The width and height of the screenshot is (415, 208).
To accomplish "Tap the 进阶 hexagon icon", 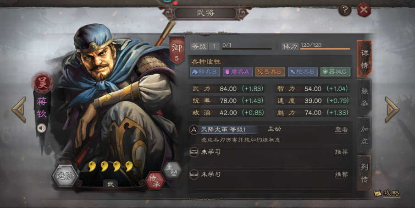I will click(x=65, y=176).
